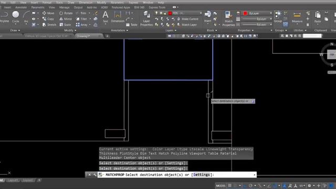Click the Fillet tool
Viewport: 336px width, 189px height.
(81, 19)
